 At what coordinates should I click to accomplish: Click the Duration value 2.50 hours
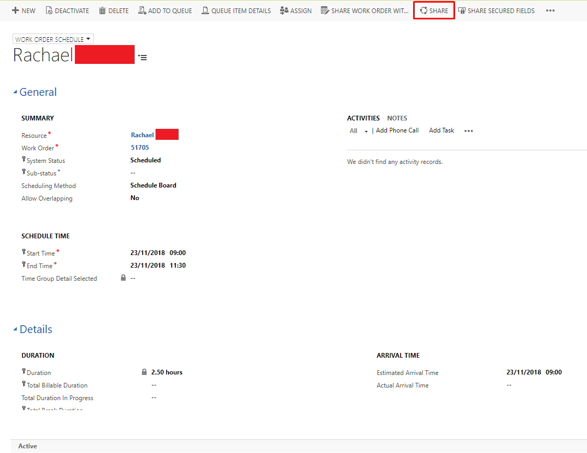coord(167,372)
